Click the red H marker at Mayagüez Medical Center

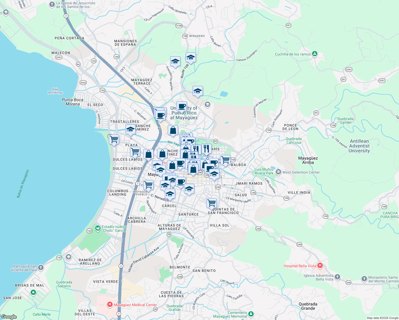[x=110, y=305]
